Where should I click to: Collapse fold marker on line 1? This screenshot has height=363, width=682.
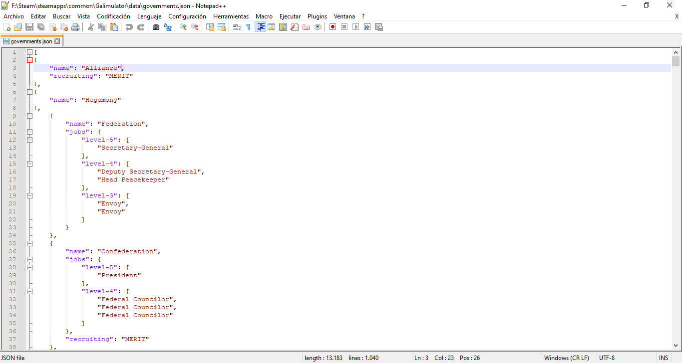(29, 52)
